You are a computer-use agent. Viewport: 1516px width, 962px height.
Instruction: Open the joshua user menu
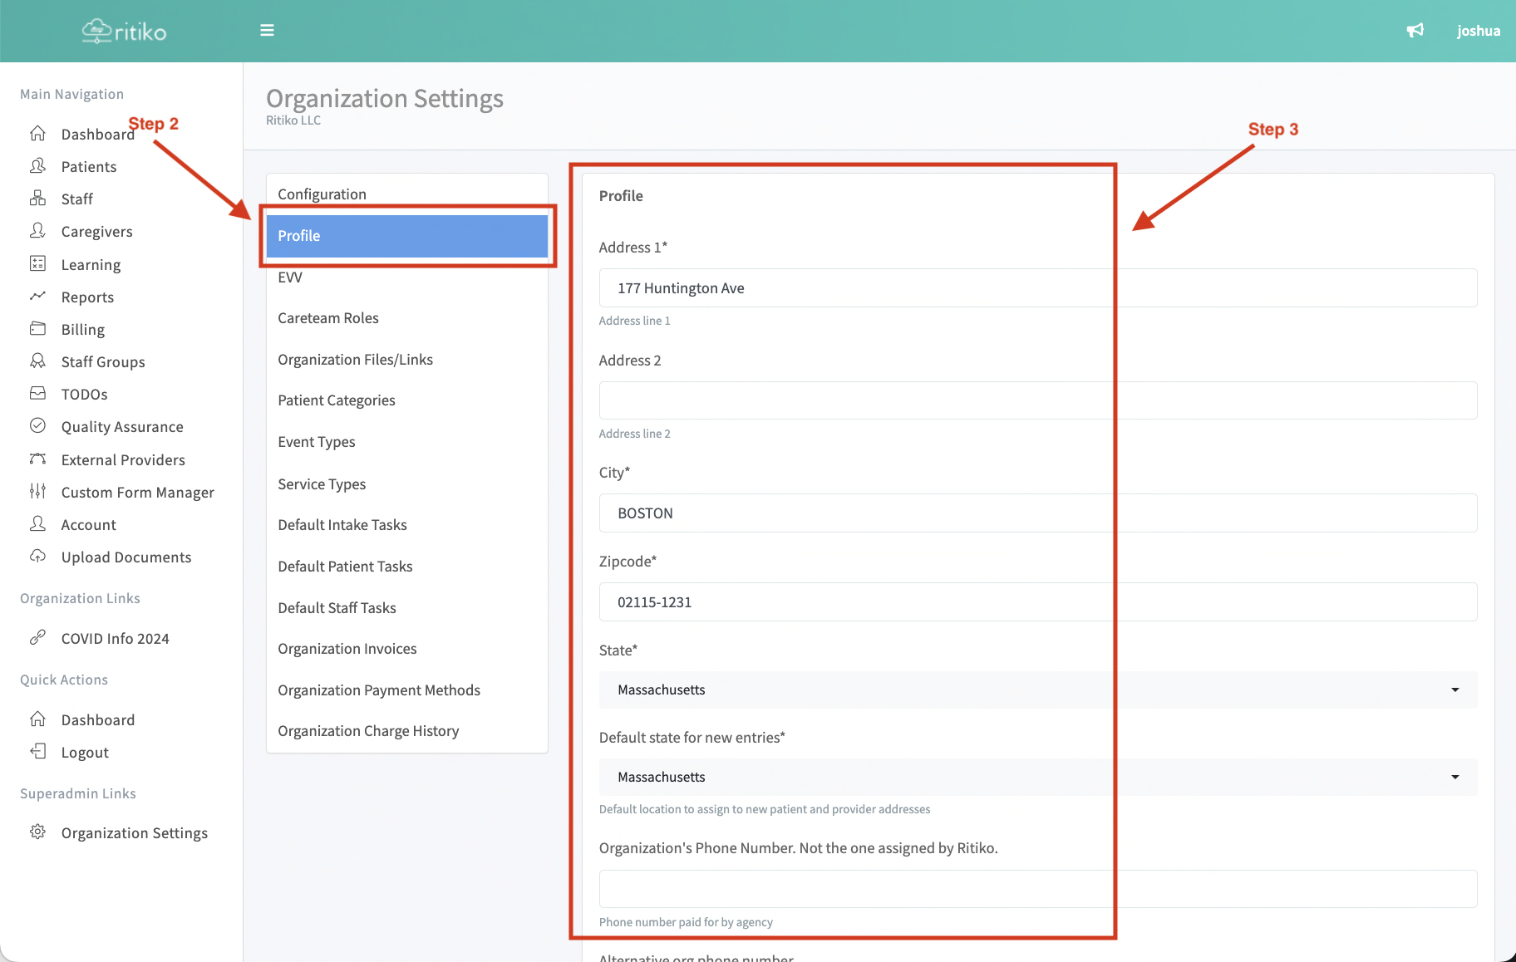(x=1478, y=31)
